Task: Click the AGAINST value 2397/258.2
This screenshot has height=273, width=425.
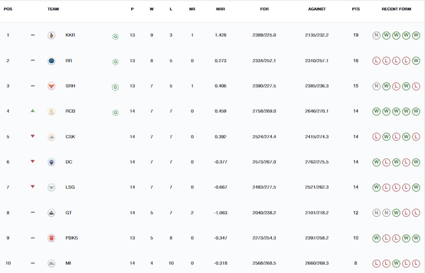Action: [x=317, y=238]
